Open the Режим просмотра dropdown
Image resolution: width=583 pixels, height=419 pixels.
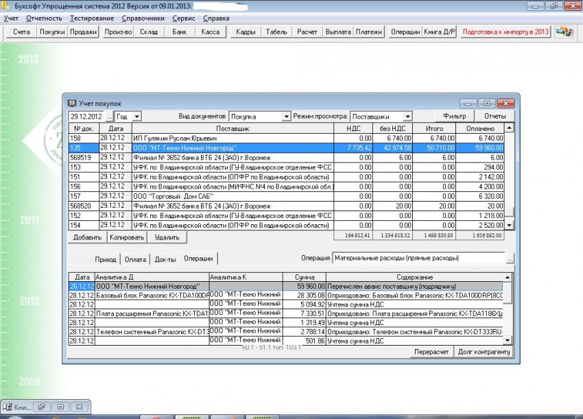click(x=407, y=117)
